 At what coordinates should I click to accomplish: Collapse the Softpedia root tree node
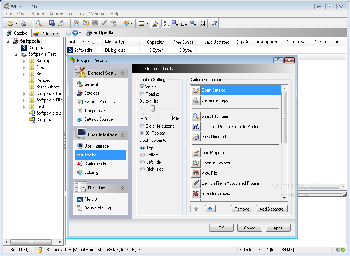point(8,41)
